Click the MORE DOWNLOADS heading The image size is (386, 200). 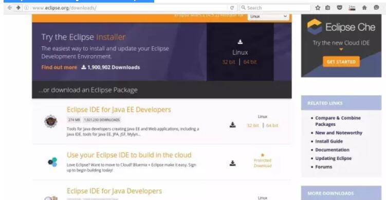point(330,193)
